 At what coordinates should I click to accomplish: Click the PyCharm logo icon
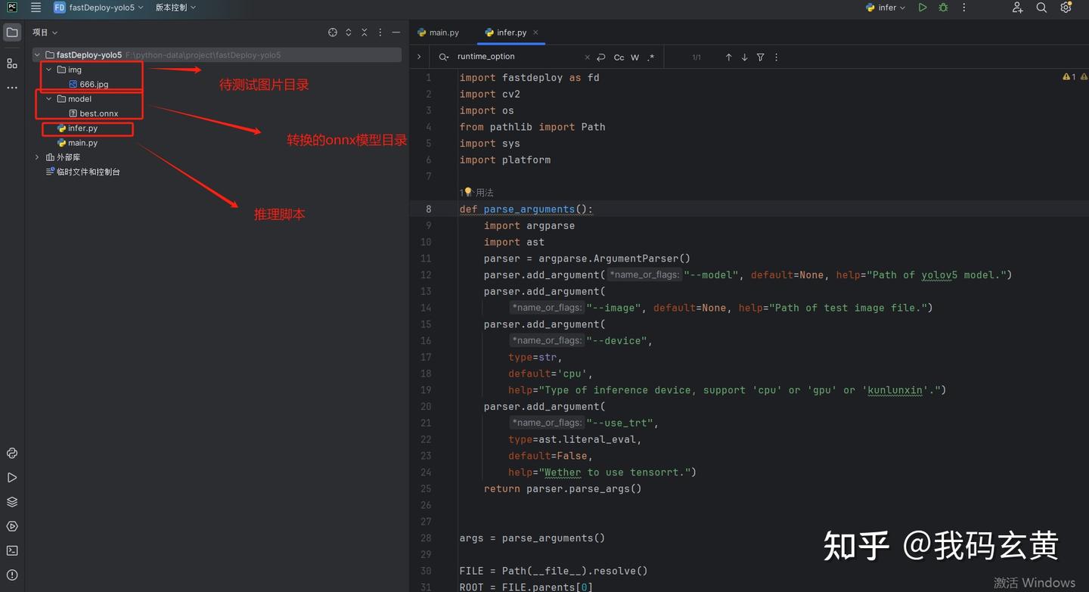pyautogui.click(x=12, y=8)
